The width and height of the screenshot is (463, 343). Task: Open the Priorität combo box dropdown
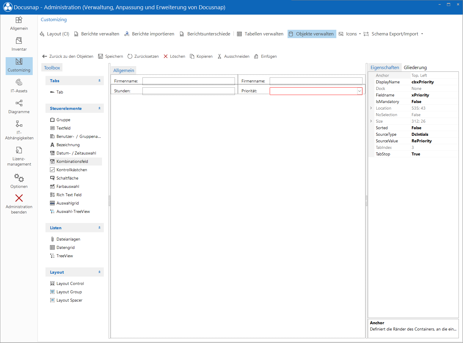click(360, 91)
